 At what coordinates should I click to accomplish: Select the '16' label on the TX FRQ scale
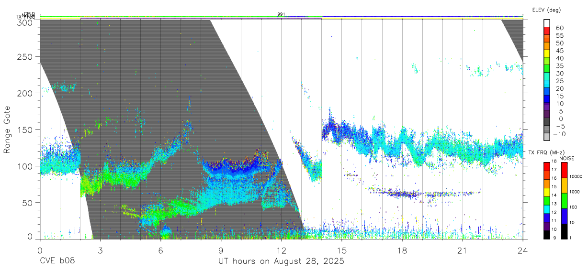click(x=554, y=178)
